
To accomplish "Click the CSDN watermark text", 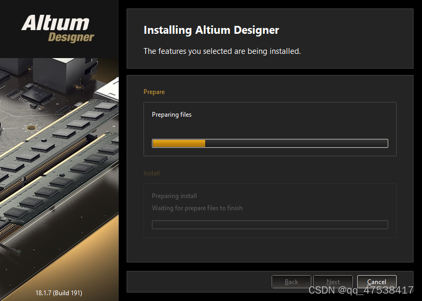I will pyautogui.click(x=361, y=290).
